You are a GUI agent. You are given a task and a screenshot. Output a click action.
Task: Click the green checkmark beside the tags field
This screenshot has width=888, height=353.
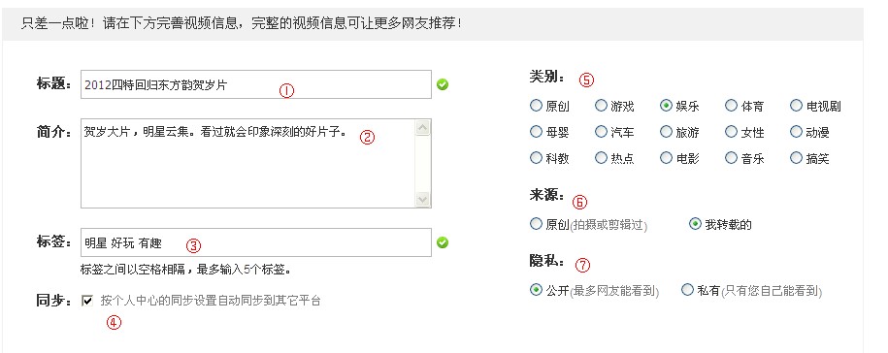point(443,242)
